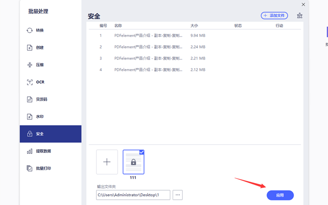Go to the OCR label
The width and height of the screenshot is (328, 205).
tap(40, 82)
